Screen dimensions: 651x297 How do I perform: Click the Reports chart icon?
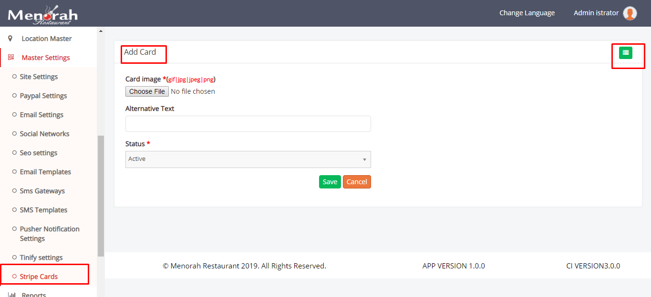point(11,295)
